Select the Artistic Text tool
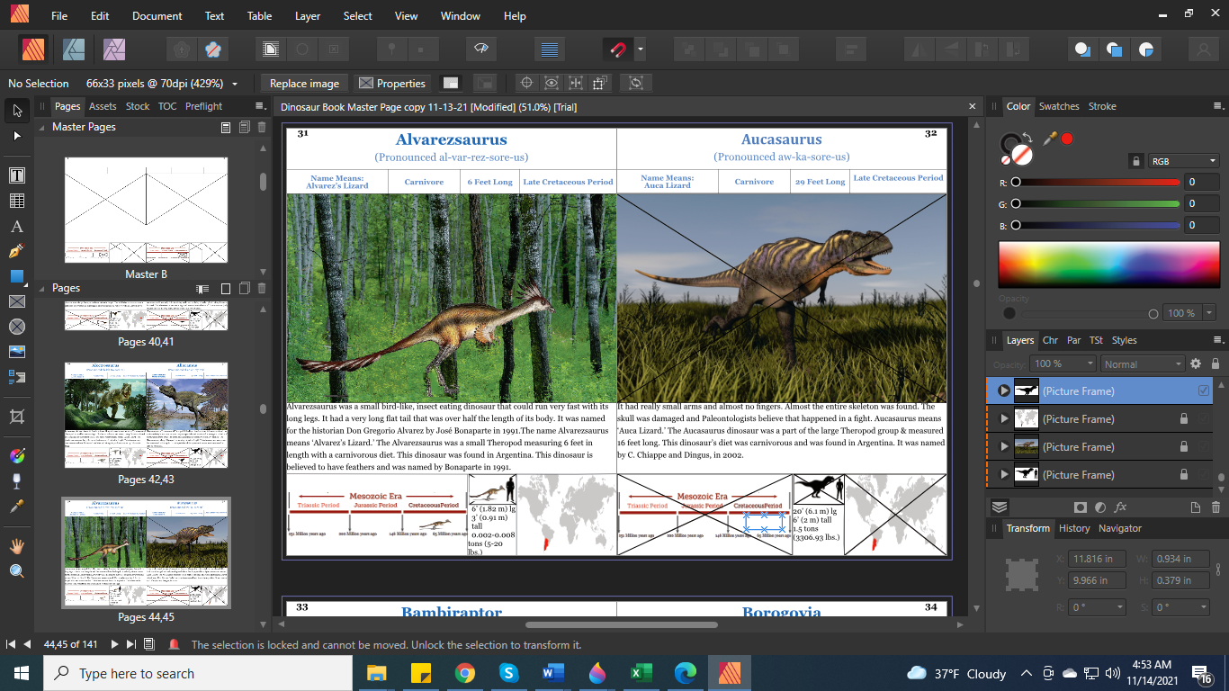 [16, 227]
